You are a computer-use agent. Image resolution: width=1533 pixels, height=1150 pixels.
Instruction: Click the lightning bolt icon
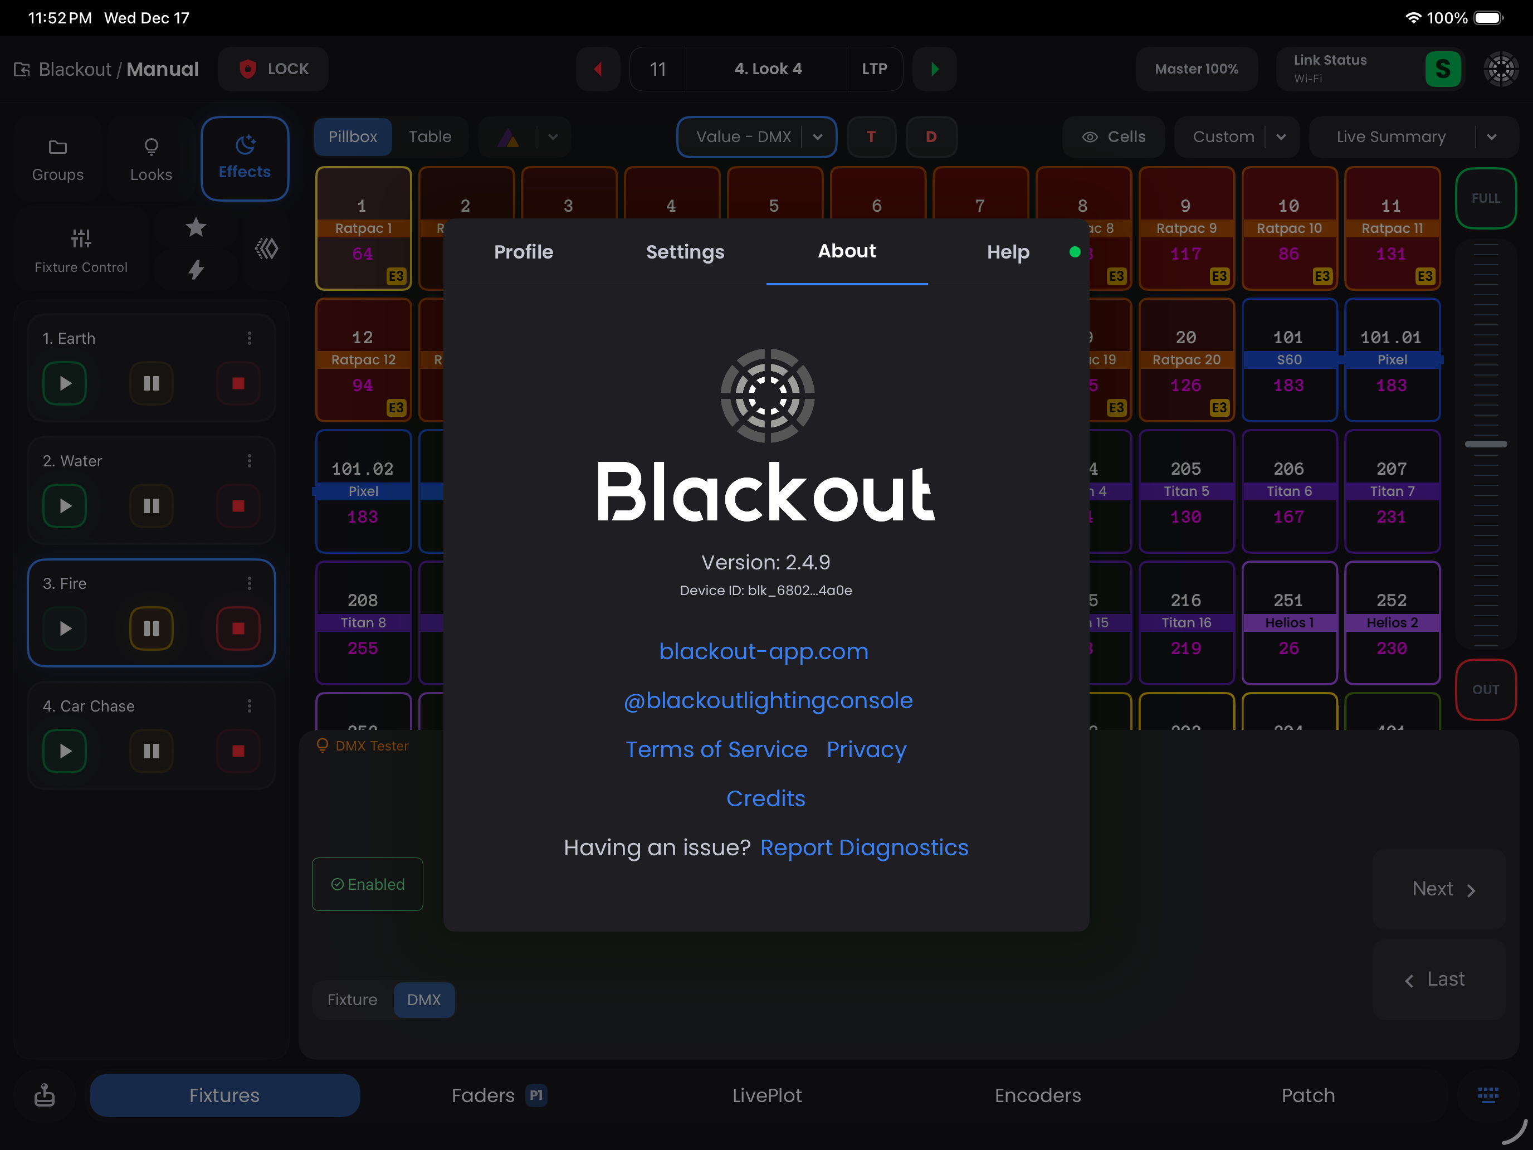click(x=196, y=270)
